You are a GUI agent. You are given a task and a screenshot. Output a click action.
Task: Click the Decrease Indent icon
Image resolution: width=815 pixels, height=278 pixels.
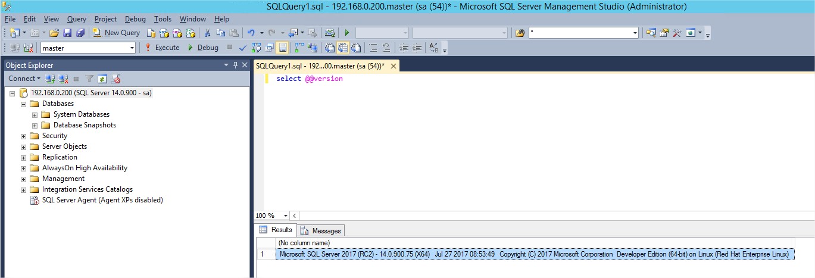pos(404,48)
